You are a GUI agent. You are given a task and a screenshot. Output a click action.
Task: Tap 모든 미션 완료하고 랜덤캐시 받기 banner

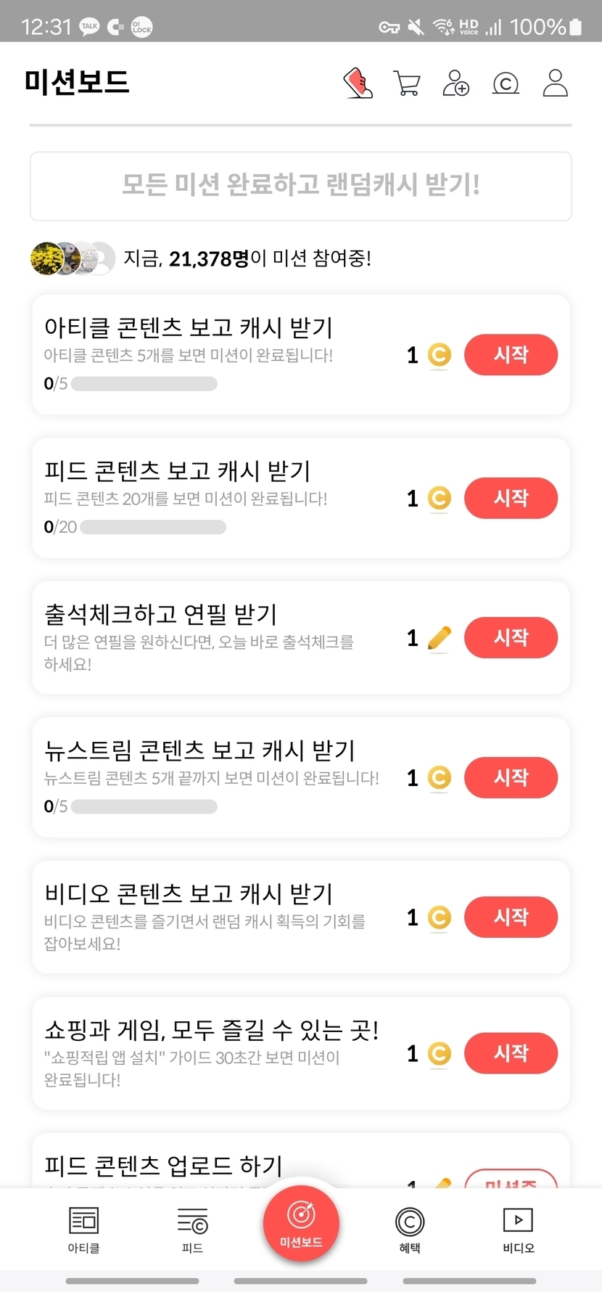[x=301, y=185]
